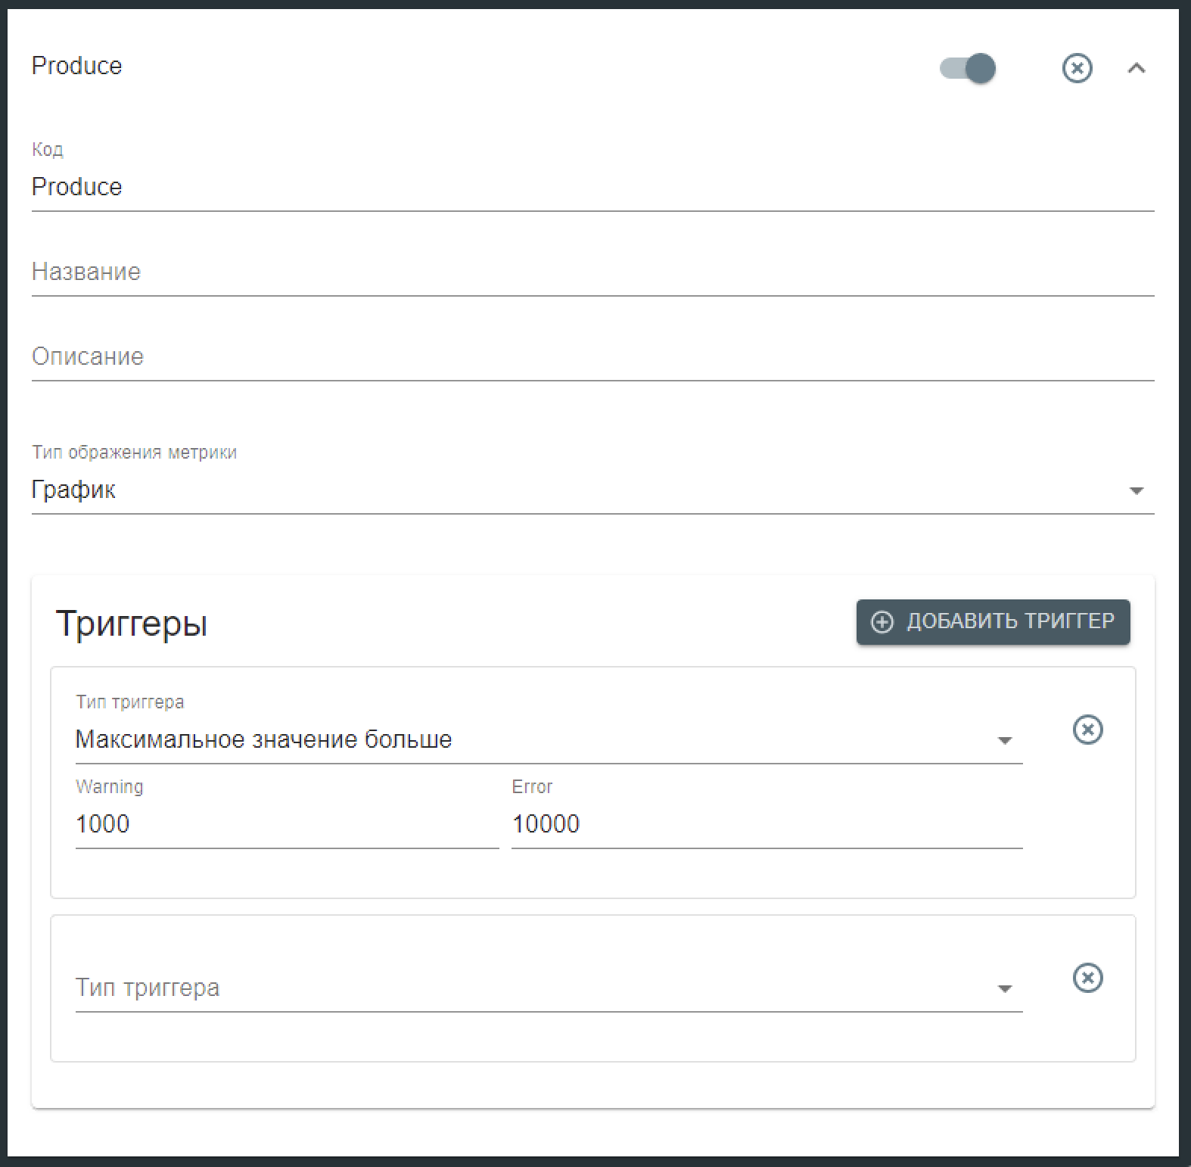
Task: Open the empty Тип триггера dropdown
Action: [x=530, y=988]
